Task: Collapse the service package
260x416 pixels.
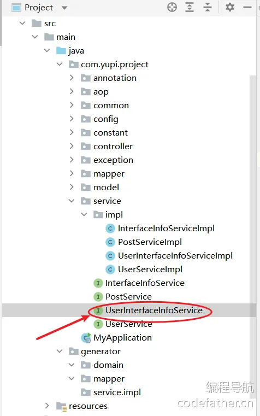Action: tap(72, 201)
